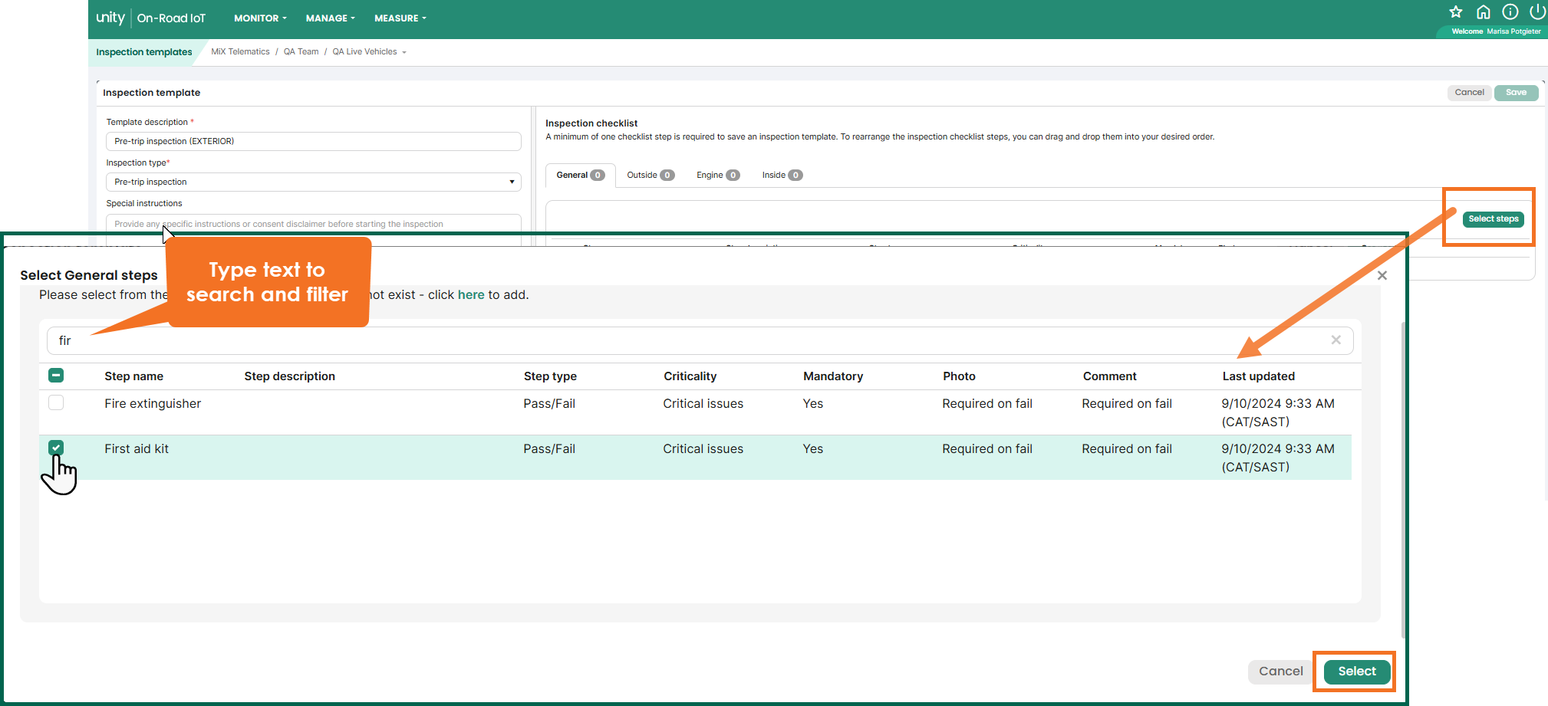Click the green Select steps button
1548x706 pixels.
(x=1493, y=219)
